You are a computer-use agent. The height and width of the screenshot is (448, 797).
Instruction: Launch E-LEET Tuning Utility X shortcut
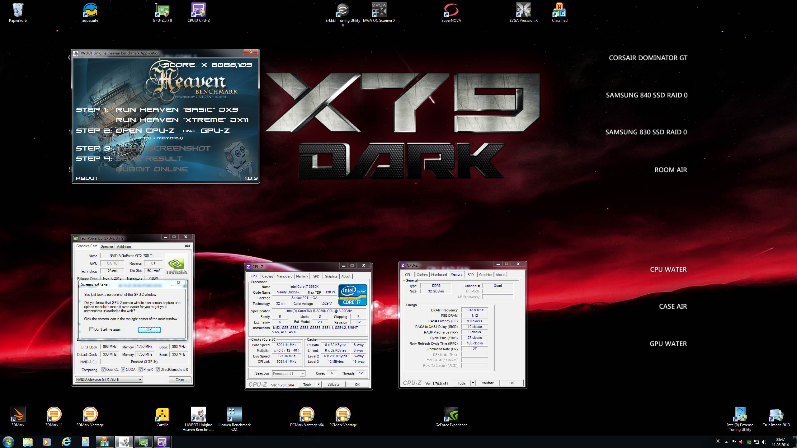[x=343, y=15]
